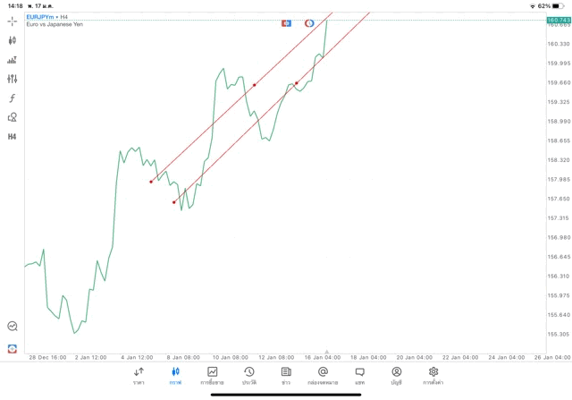Open chart settings sliders icon
572x400 pixels.
click(13, 79)
